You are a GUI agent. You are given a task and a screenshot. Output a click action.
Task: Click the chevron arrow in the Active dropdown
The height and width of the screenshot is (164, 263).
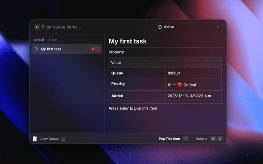click(218, 27)
